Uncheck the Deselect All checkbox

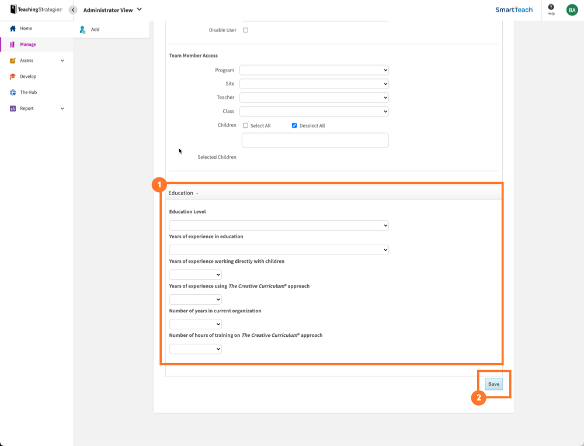click(295, 125)
